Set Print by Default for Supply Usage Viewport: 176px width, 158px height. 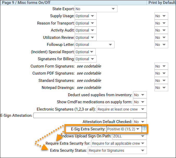tap(161, 16)
